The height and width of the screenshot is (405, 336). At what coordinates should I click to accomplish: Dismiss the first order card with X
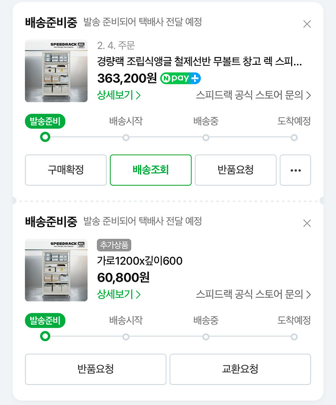(x=307, y=24)
